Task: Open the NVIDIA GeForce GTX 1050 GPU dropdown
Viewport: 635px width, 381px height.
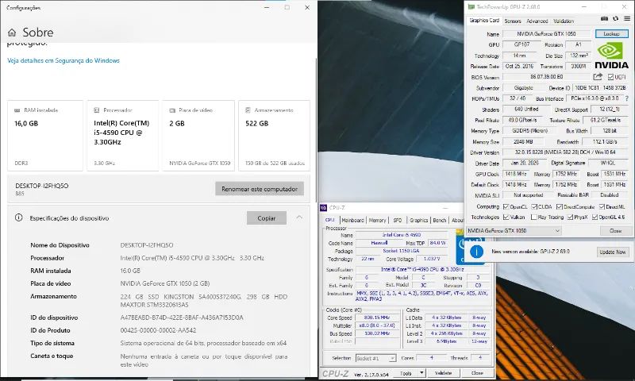Action: pos(514,230)
